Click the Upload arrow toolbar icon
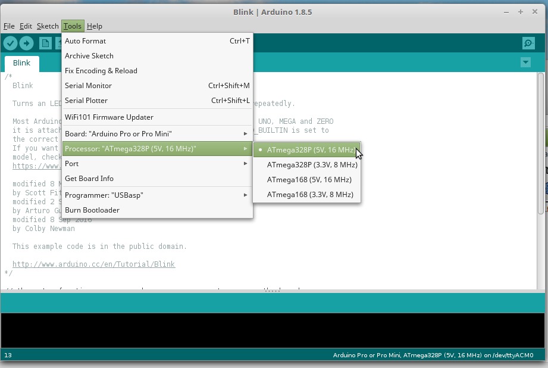The height and width of the screenshot is (368, 548). tap(26, 43)
